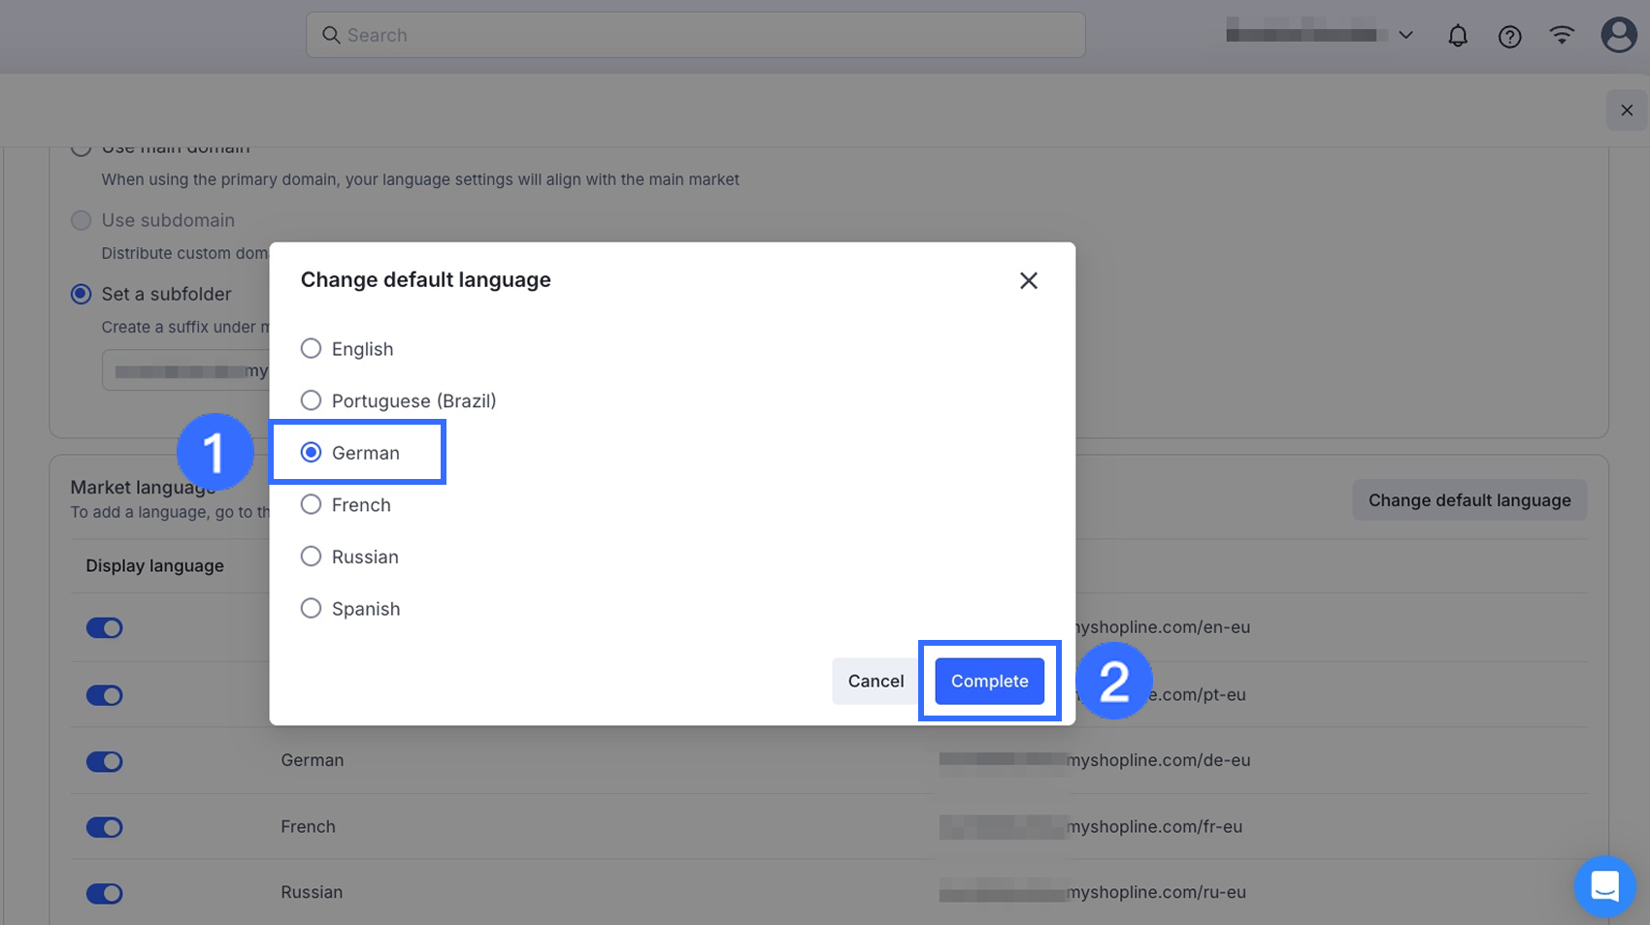Image resolution: width=1650 pixels, height=925 pixels.
Task: Open the user profile avatar
Action: tap(1618, 36)
